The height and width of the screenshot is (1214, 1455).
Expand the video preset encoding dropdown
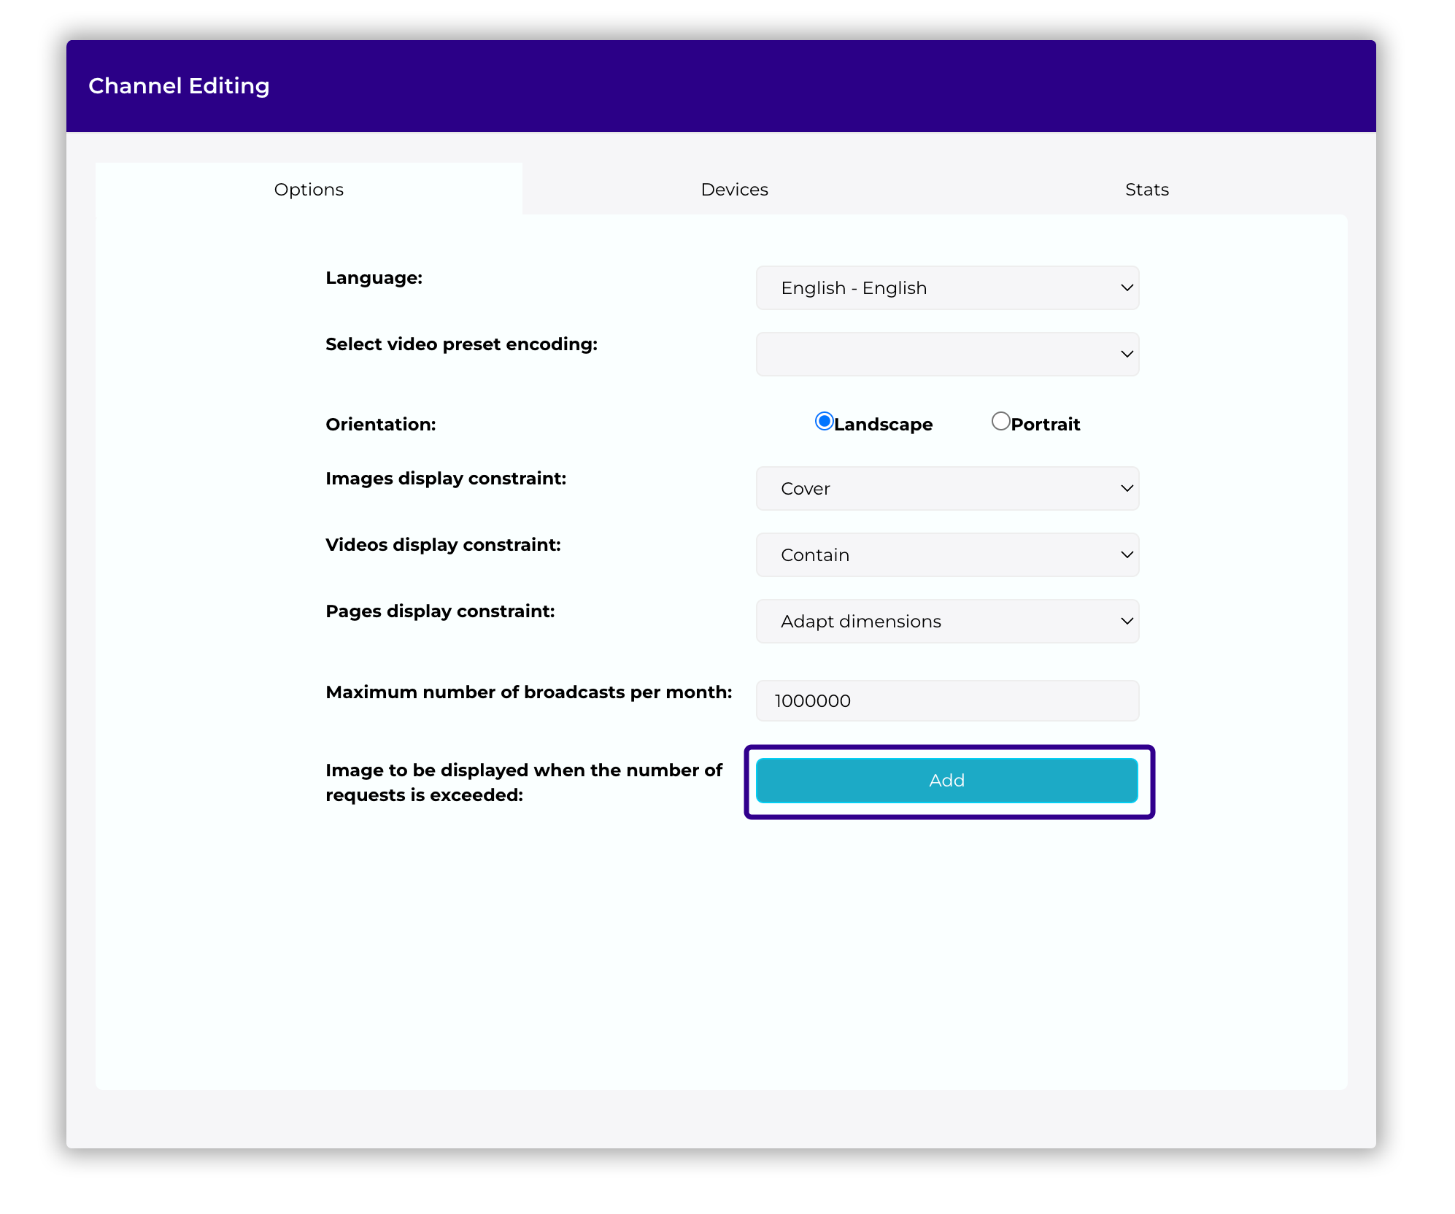pos(947,355)
